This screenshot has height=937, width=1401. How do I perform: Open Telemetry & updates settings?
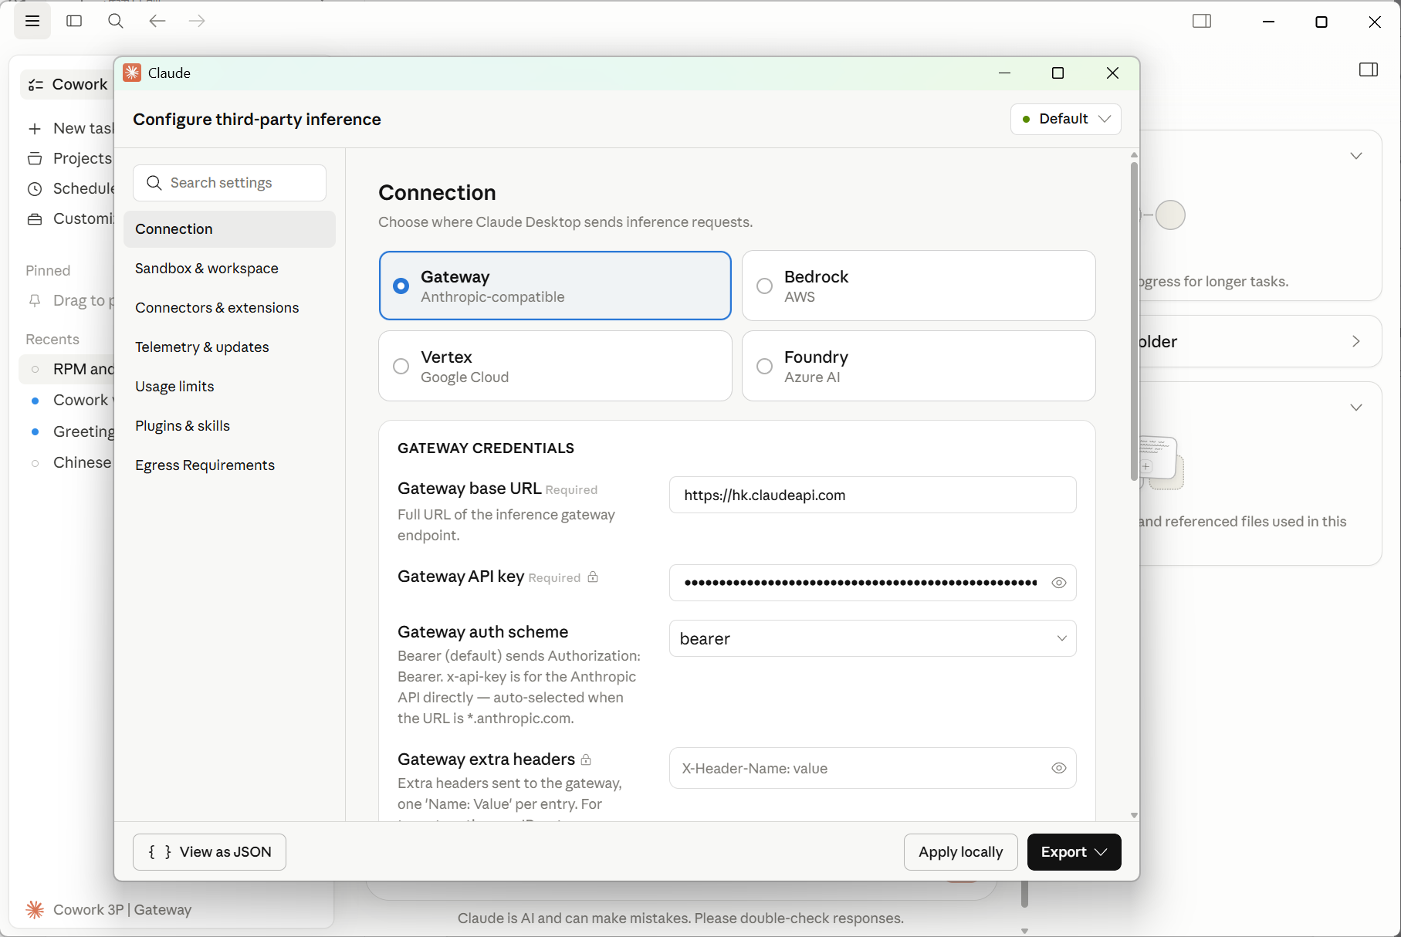pyautogui.click(x=229, y=347)
